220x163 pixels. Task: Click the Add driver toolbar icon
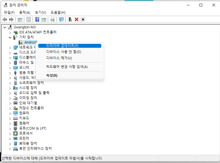tap(70, 19)
